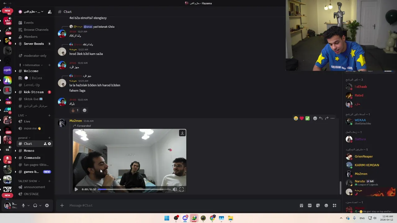Click the @anas mention in the reply
397x223 pixels.
point(88,27)
